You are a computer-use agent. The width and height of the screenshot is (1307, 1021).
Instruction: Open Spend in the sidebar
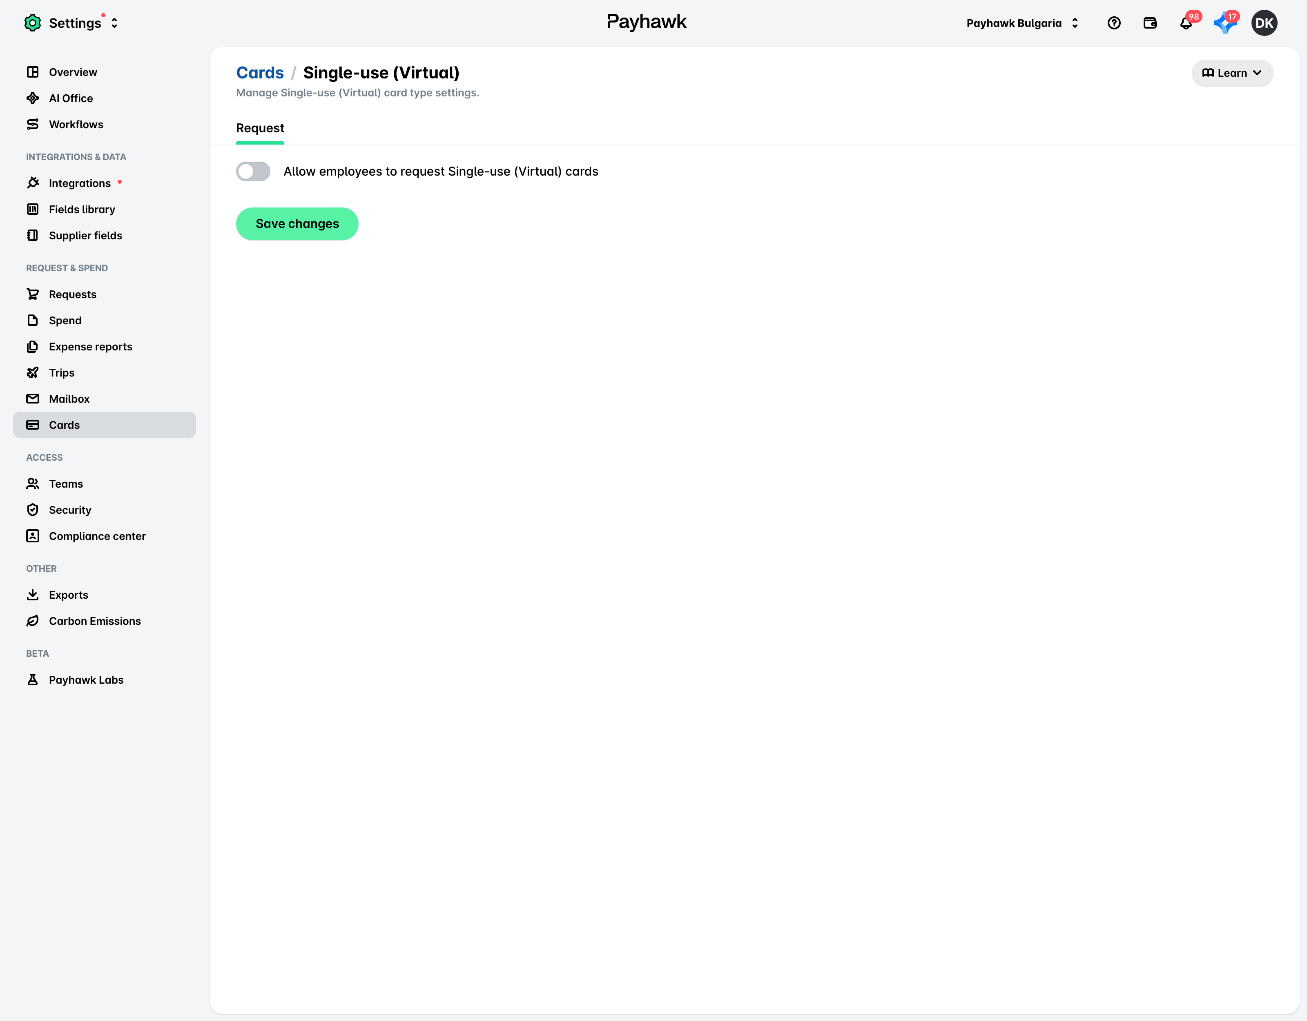[105, 320]
